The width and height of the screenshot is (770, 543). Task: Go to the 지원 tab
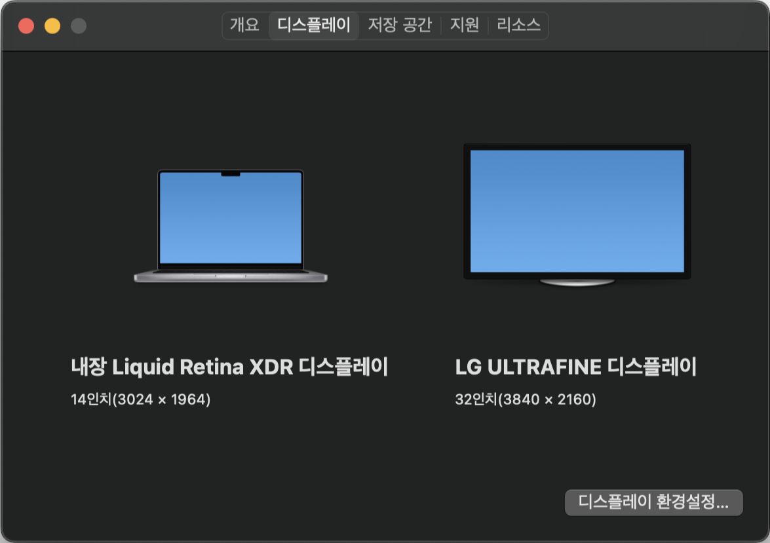(465, 25)
